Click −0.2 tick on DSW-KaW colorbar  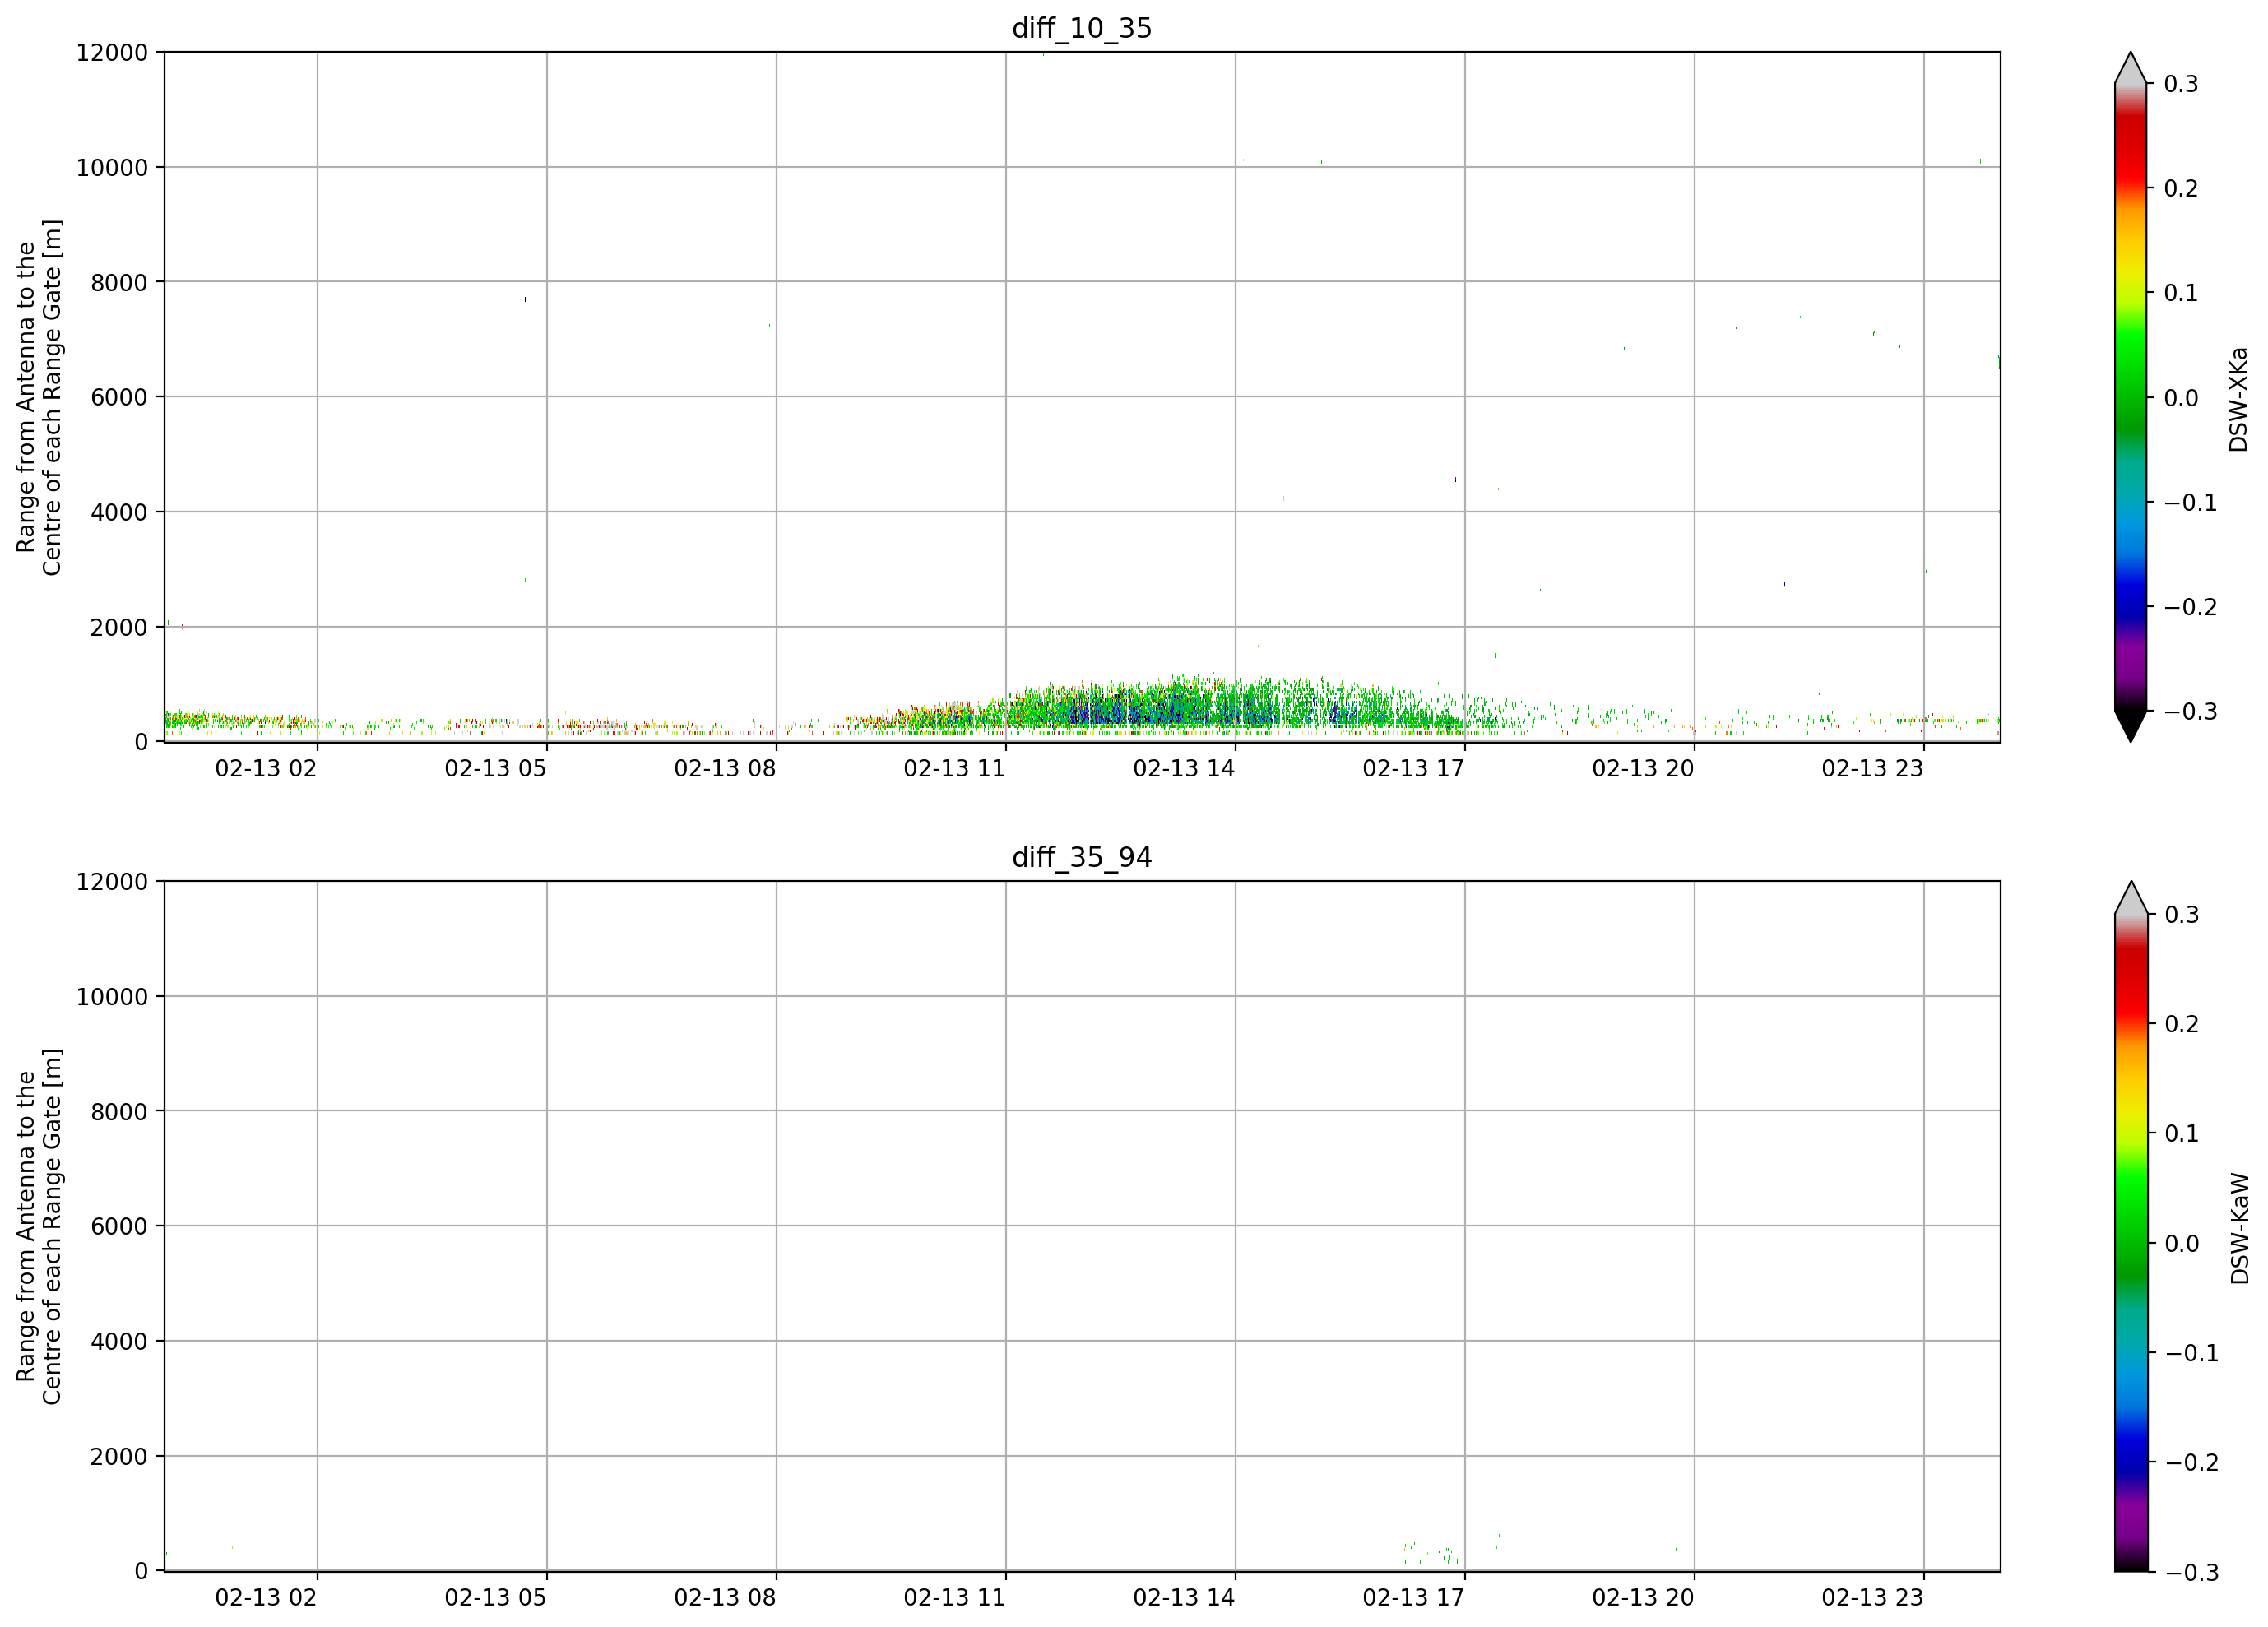click(x=2191, y=1462)
